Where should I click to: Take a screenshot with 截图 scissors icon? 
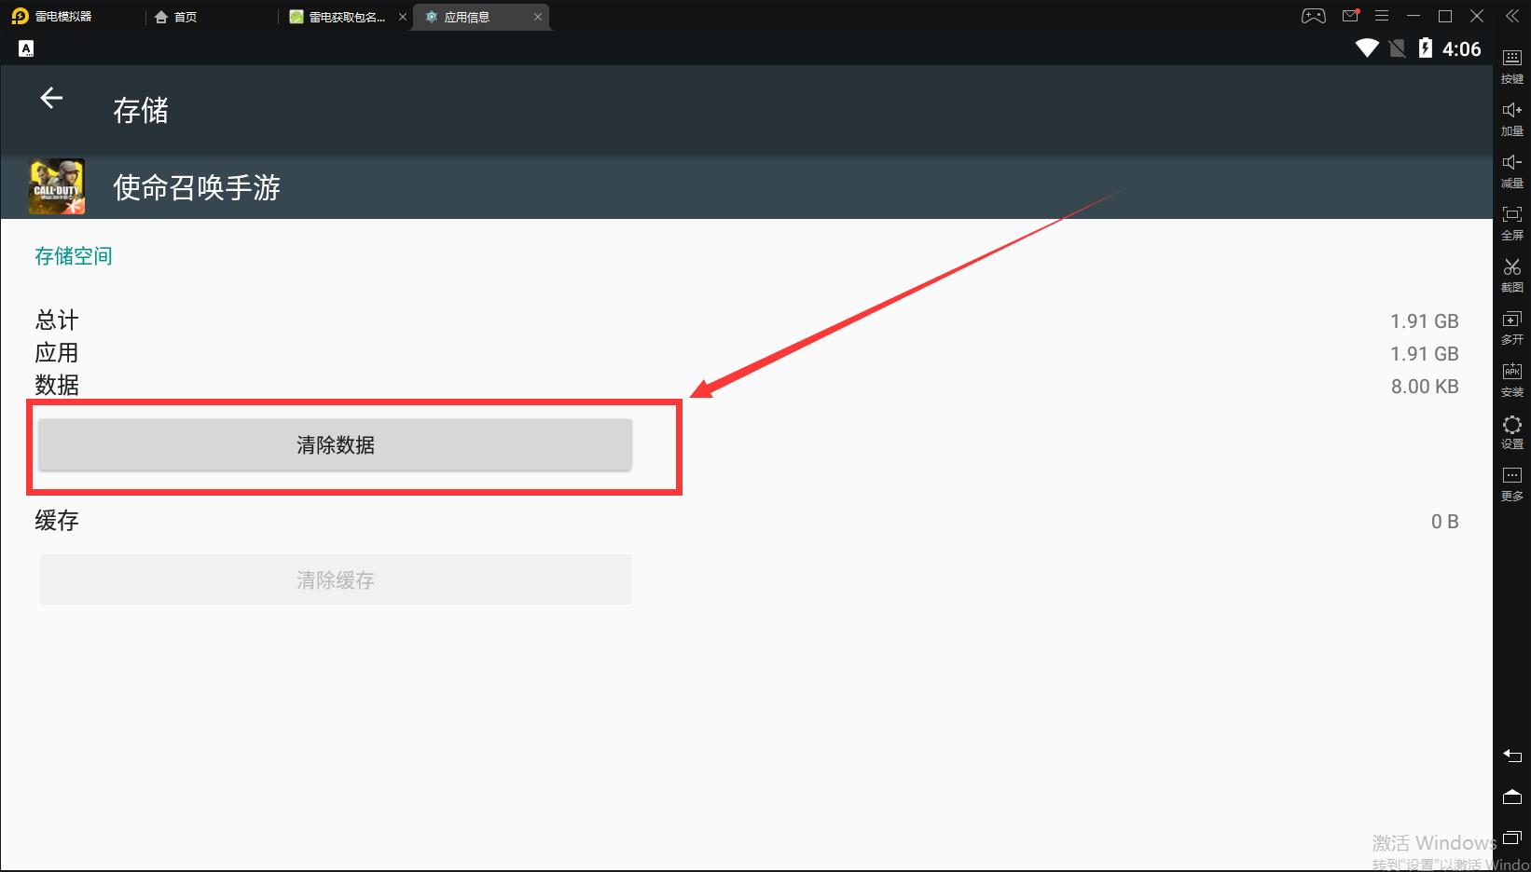pos(1511,274)
